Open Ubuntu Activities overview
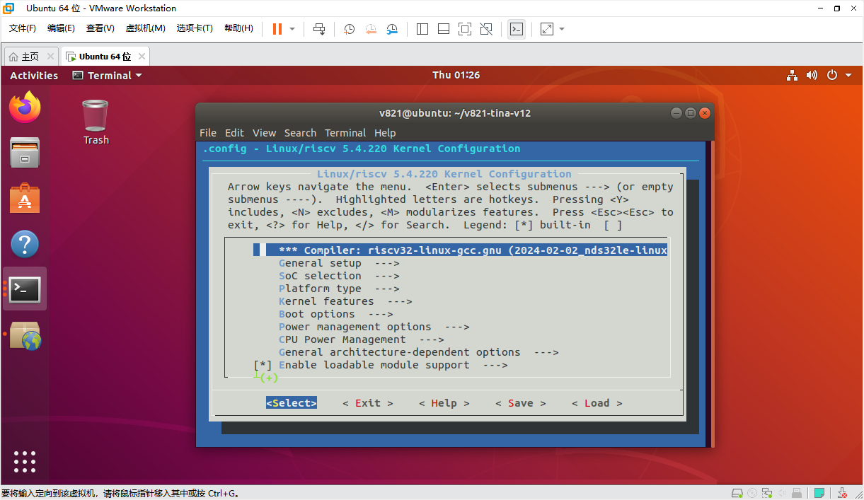This screenshot has height=500, width=864. click(x=34, y=76)
